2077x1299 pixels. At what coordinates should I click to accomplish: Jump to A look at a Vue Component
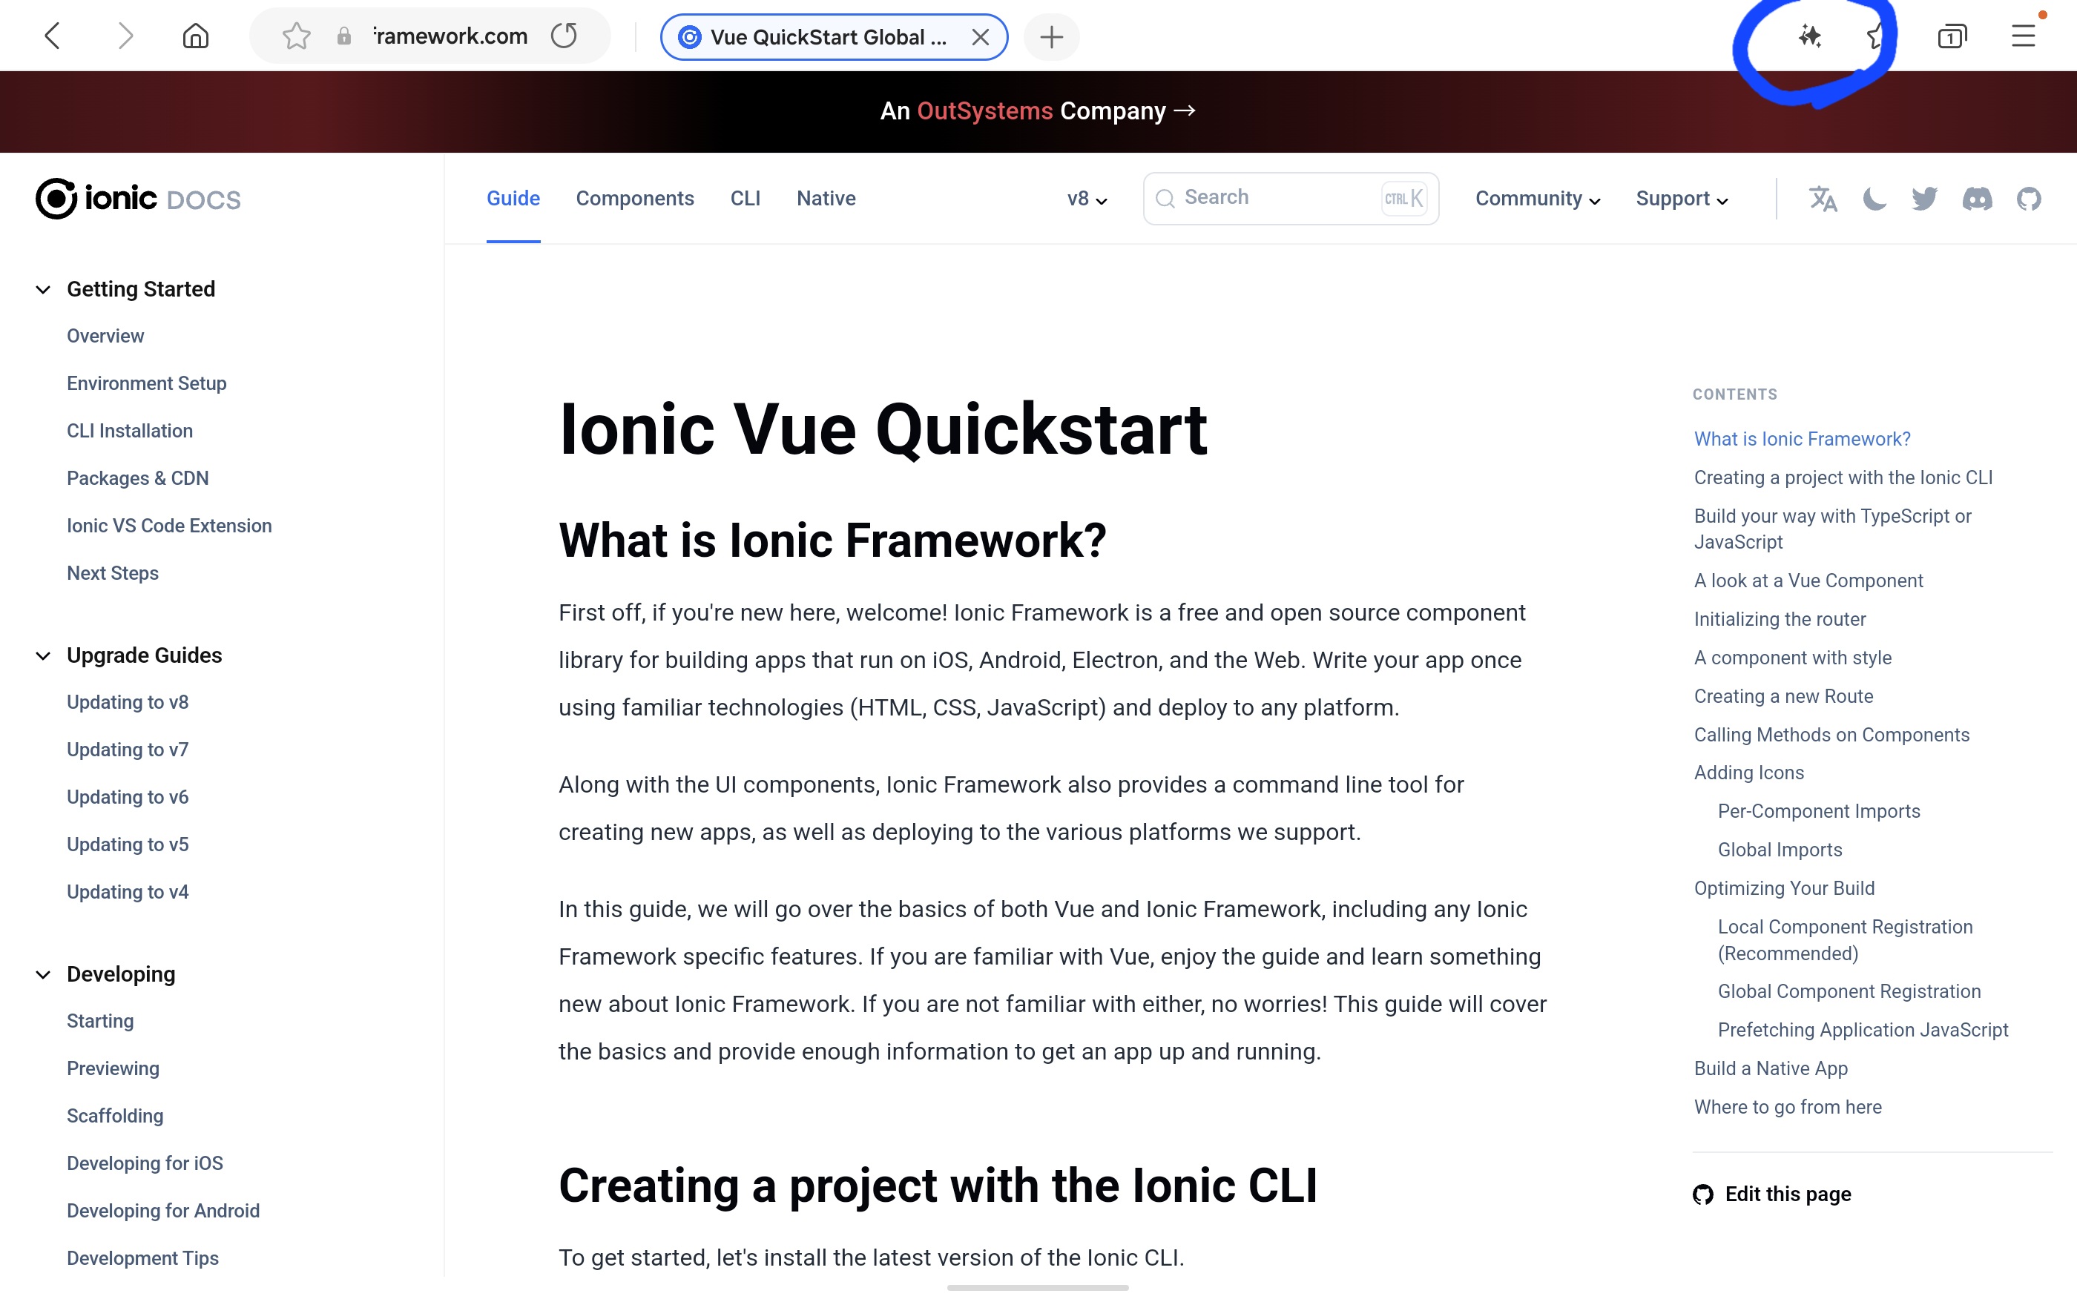[x=1808, y=581]
